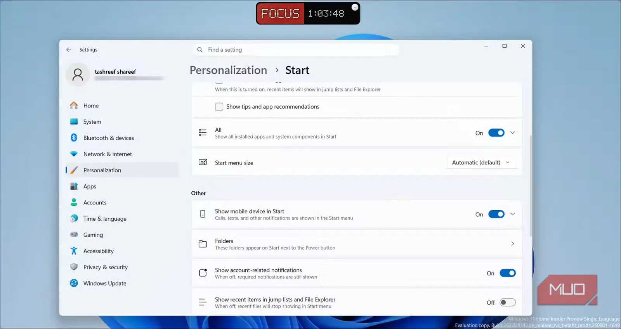Viewport: 621px width, 329px height.
Task: Open the Folders settings page arrow
Action: coord(512,244)
